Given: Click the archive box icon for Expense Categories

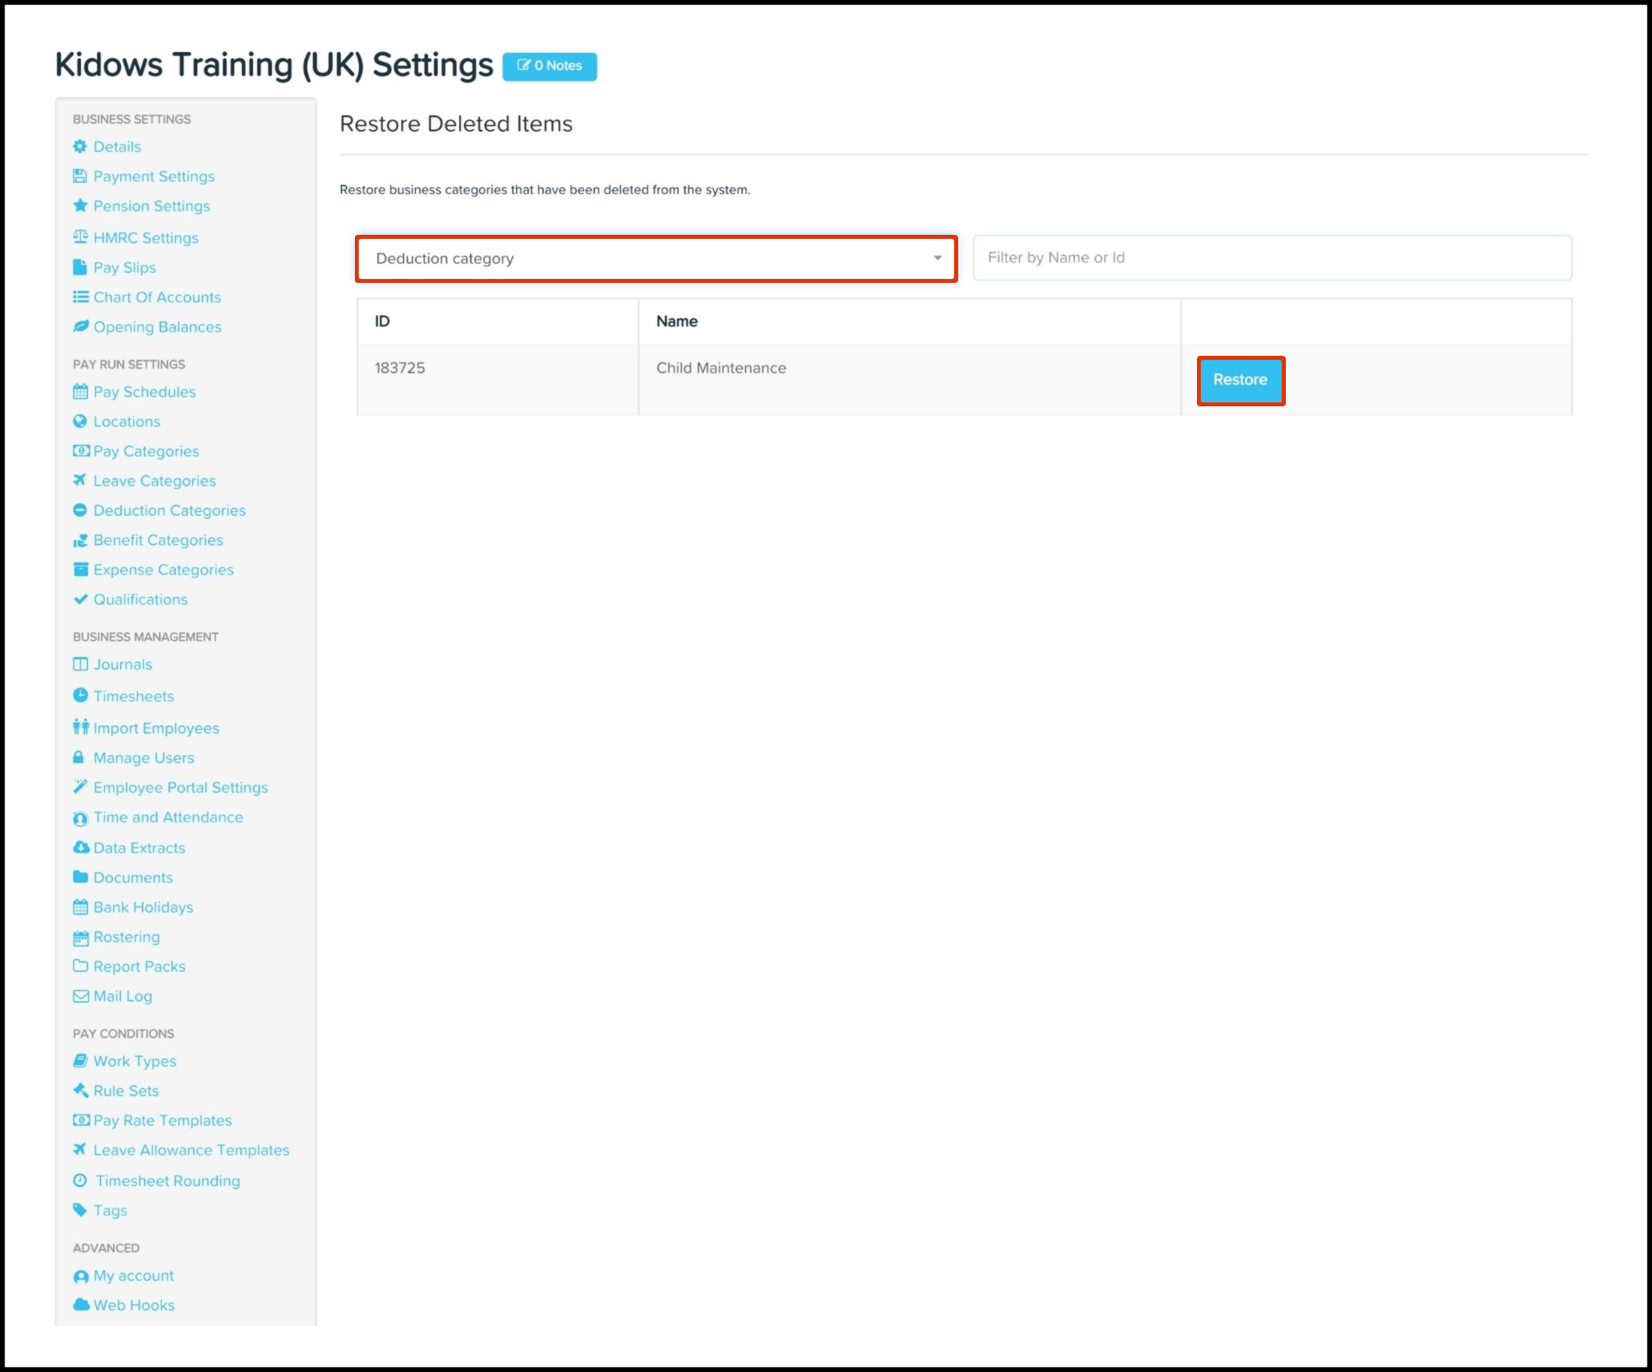Looking at the screenshot, I should pyautogui.click(x=80, y=570).
